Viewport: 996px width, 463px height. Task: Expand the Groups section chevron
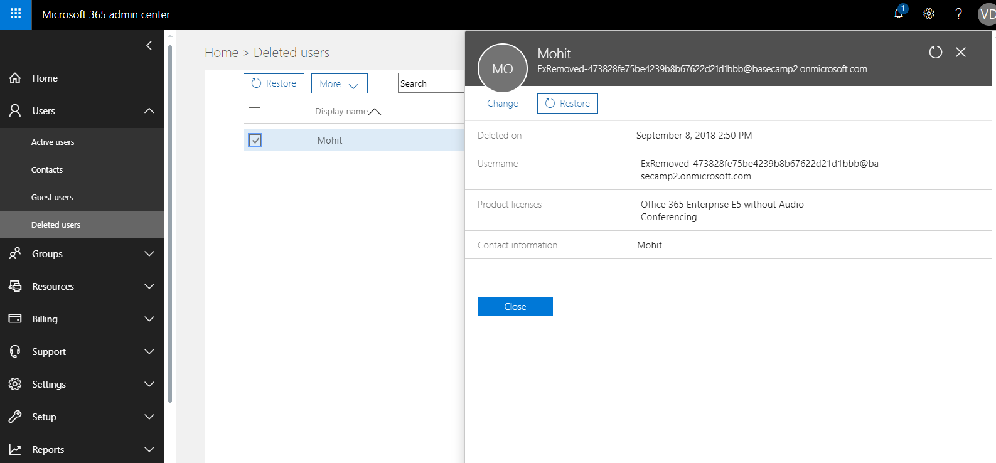click(x=149, y=254)
